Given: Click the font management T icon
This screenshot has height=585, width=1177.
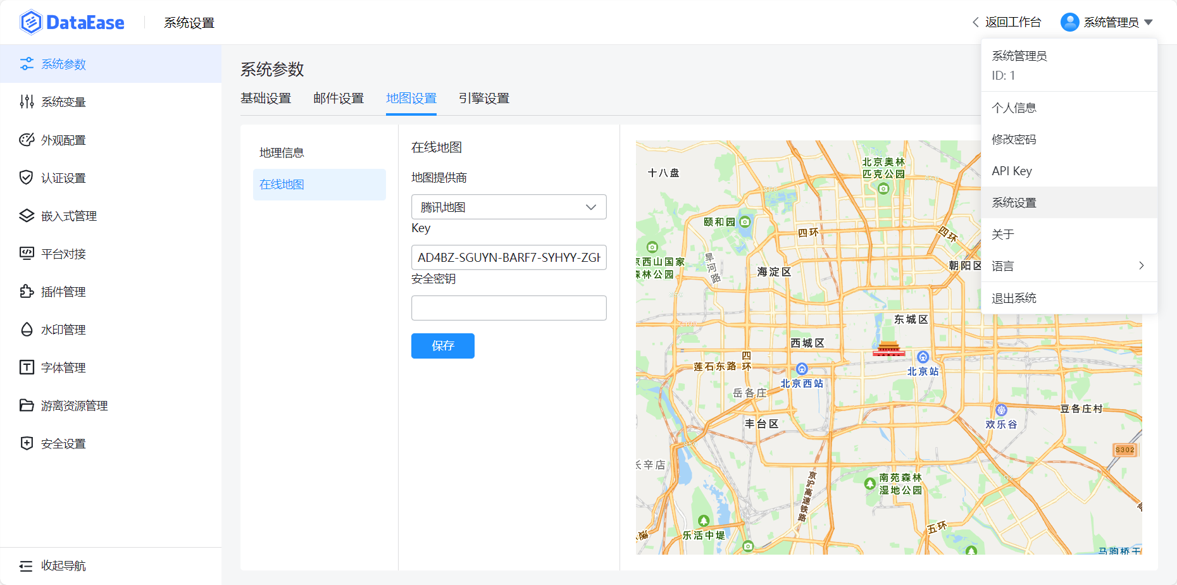Looking at the screenshot, I should click(27, 367).
